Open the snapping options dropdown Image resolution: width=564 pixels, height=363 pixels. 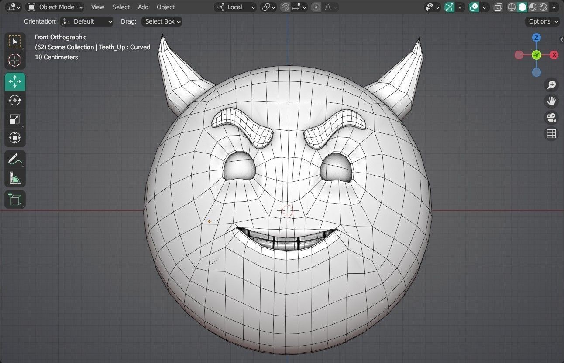click(299, 7)
